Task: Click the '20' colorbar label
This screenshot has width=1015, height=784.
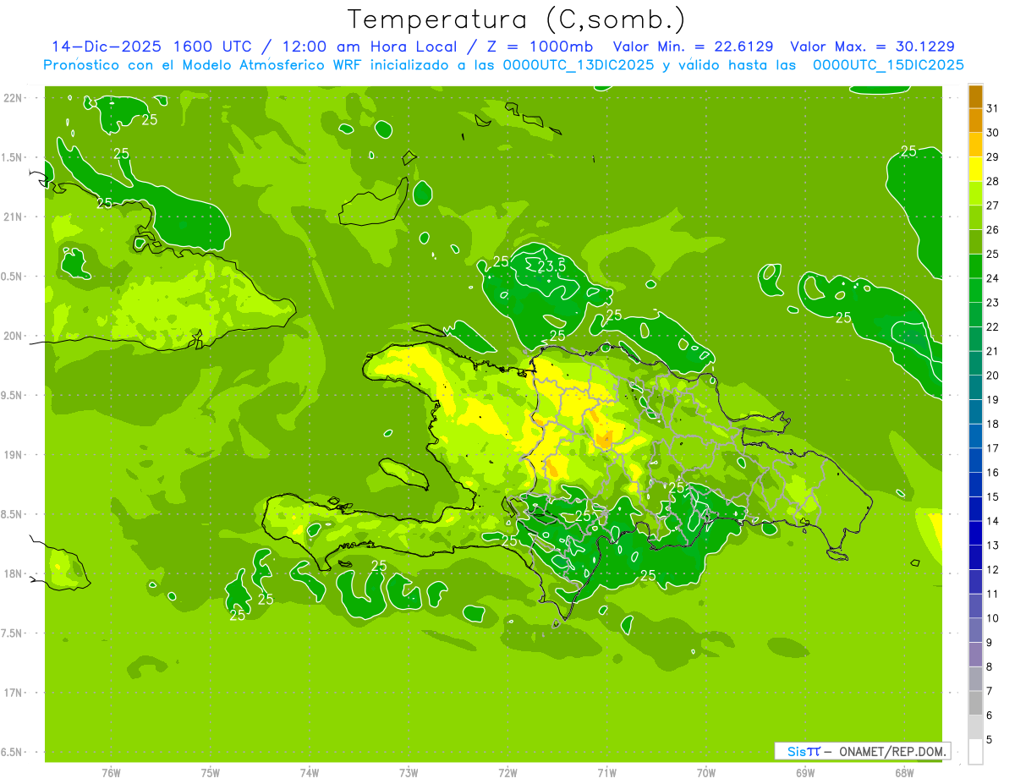Action: 993,376
